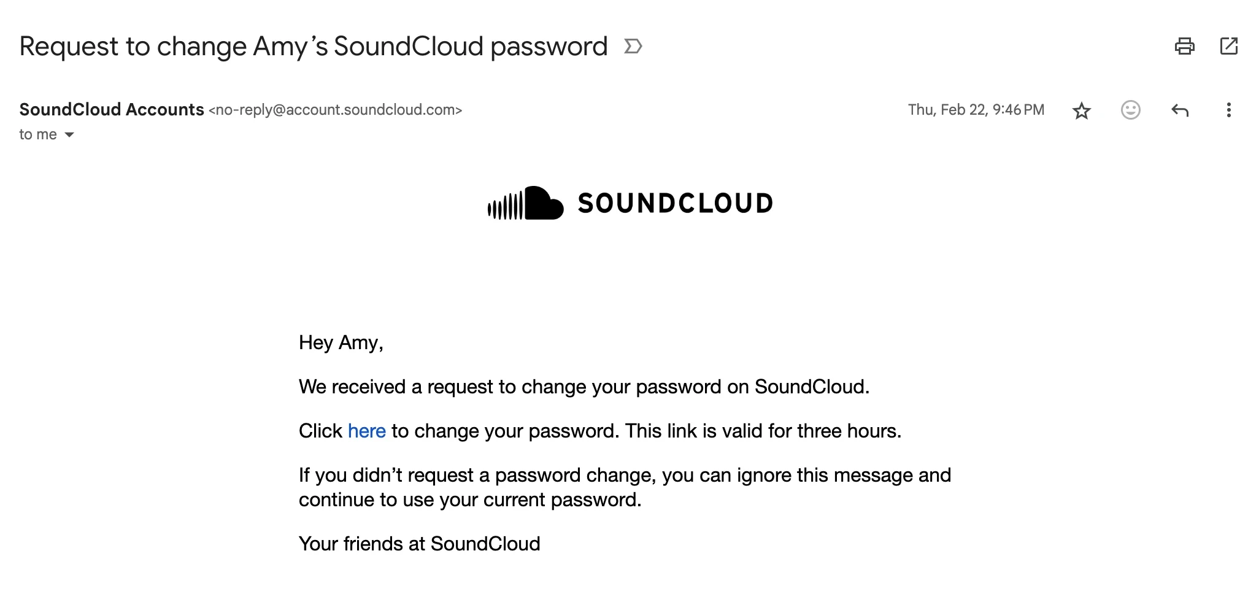Click the Thu, Feb 22 timestamp
This screenshot has width=1248, height=594.
[x=976, y=110]
